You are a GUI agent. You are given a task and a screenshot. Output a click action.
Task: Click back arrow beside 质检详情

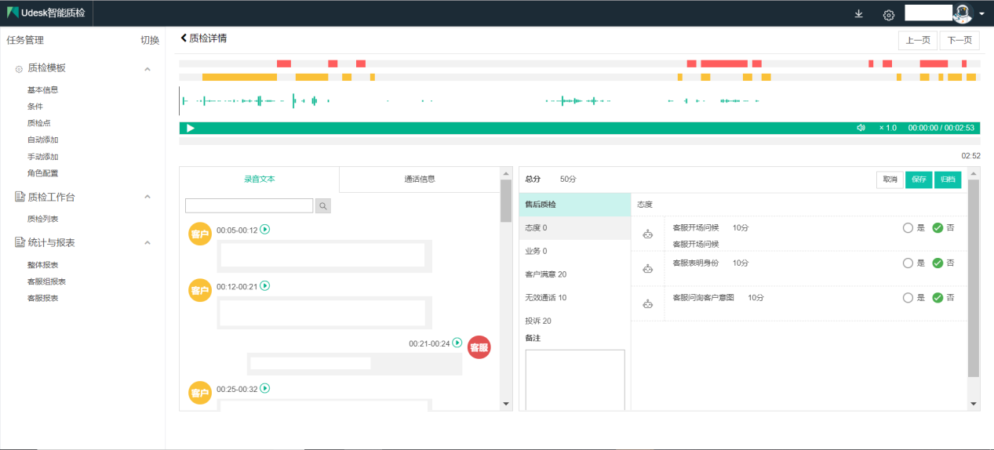point(184,38)
